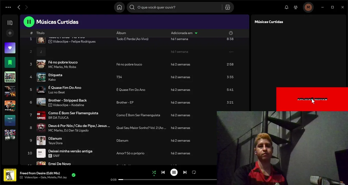The width and height of the screenshot is (348, 185).
Task: Sort by Álbum column header
Action: click(x=121, y=33)
